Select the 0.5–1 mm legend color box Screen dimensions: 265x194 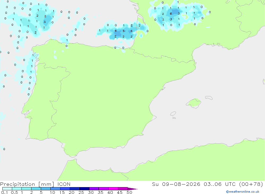pyautogui.click(x=17, y=189)
